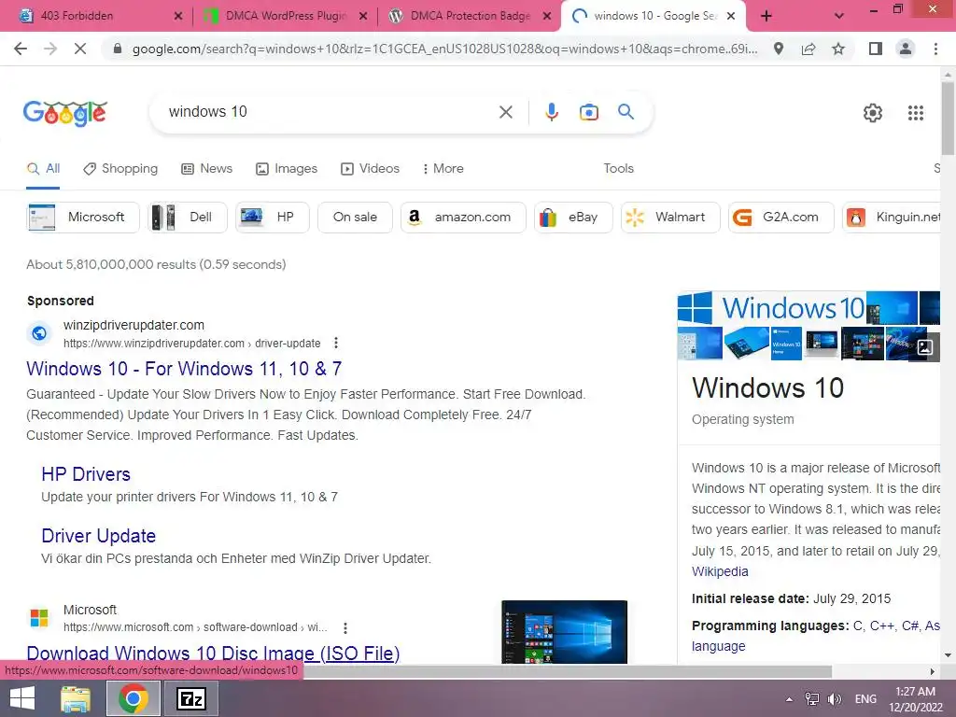Go back using the browser back arrow
Viewport: 956px width, 717px height.
(21, 49)
